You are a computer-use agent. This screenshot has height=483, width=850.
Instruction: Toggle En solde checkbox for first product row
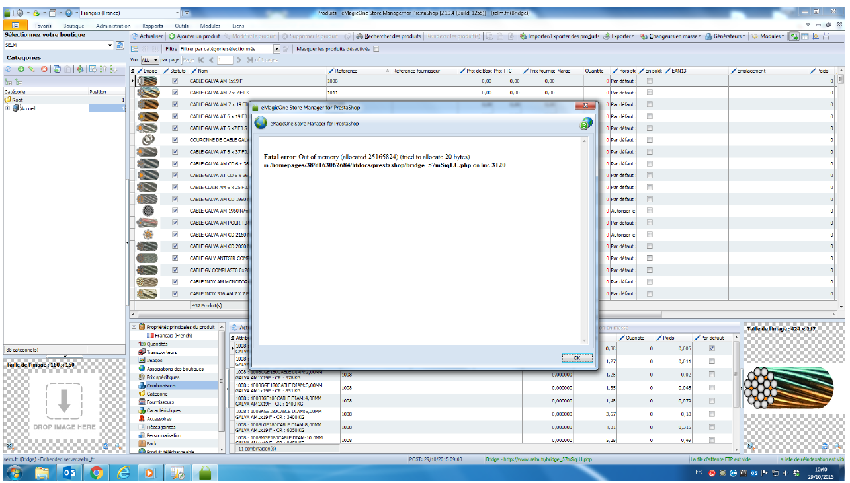click(x=650, y=81)
